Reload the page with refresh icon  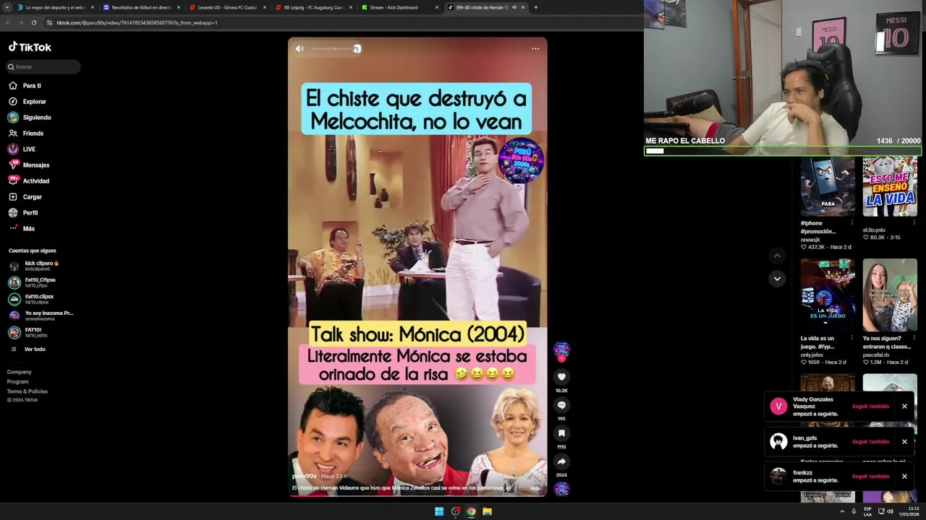pos(33,22)
